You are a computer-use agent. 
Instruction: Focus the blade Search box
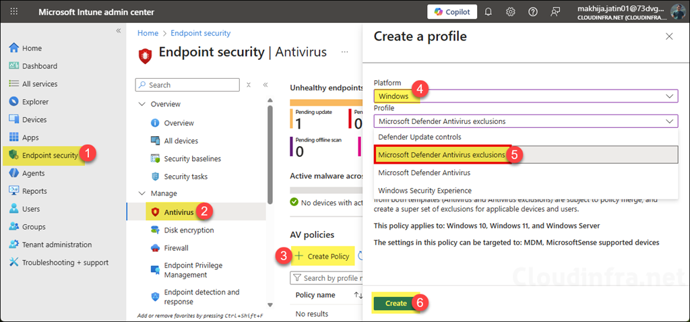(x=187, y=85)
